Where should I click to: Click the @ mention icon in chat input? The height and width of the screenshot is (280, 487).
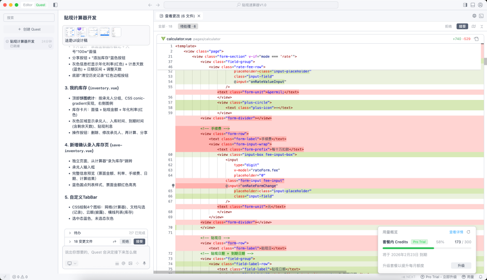pyautogui.click(x=124, y=263)
